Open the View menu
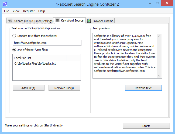Image resolution: width=175 pixels, height=134 pixels. (16, 11)
